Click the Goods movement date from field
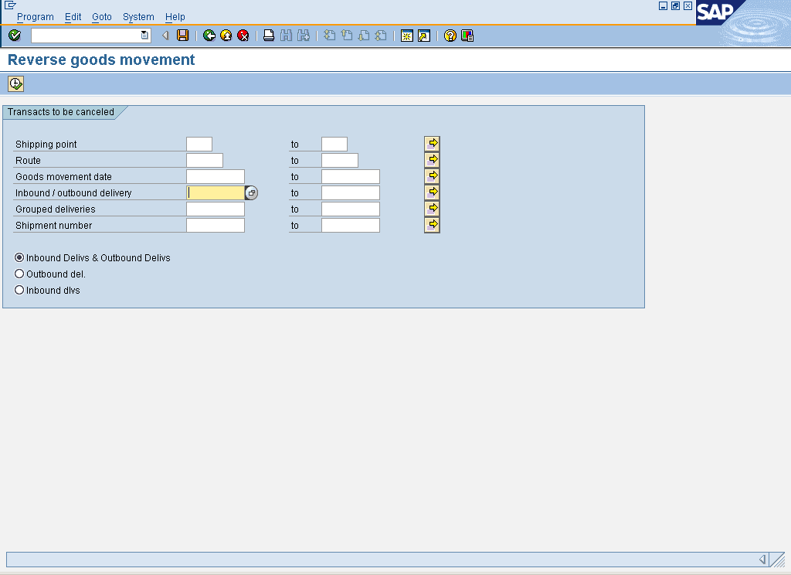 point(216,176)
